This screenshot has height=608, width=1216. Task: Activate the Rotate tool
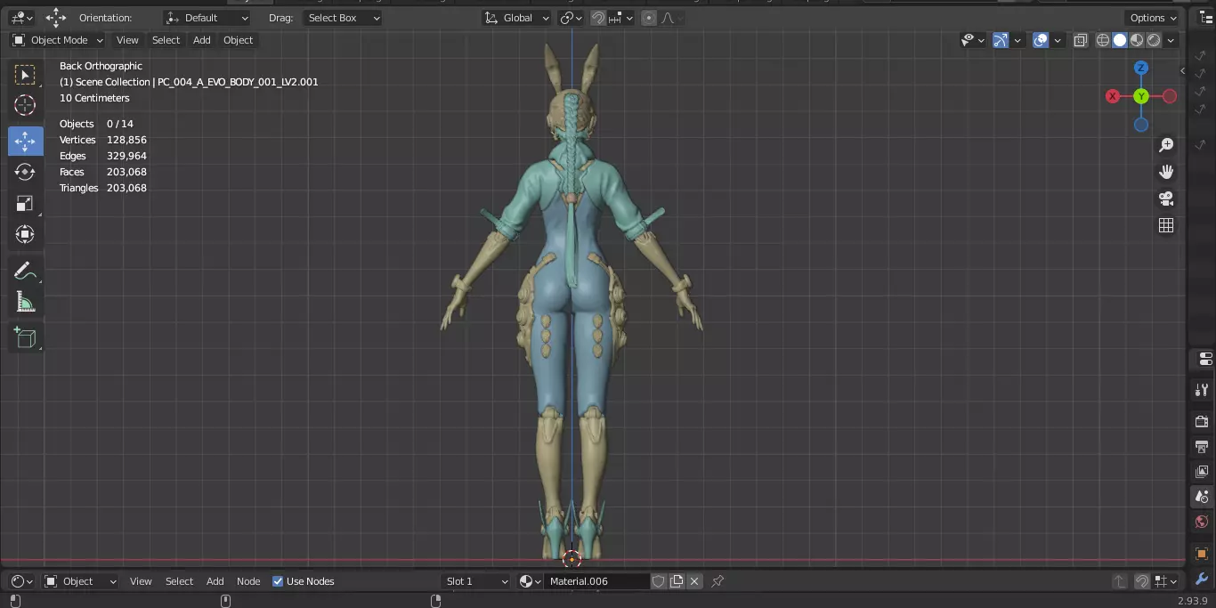[x=25, y=172]
